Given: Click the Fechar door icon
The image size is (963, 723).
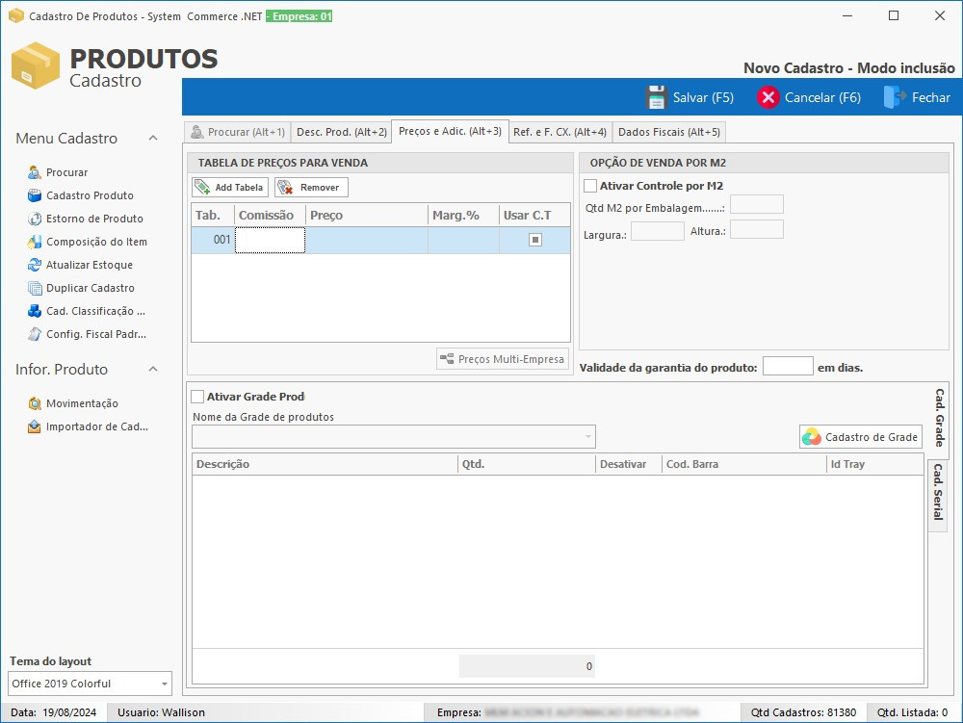Looking at the screenshot, I should (x=894, y=97).
